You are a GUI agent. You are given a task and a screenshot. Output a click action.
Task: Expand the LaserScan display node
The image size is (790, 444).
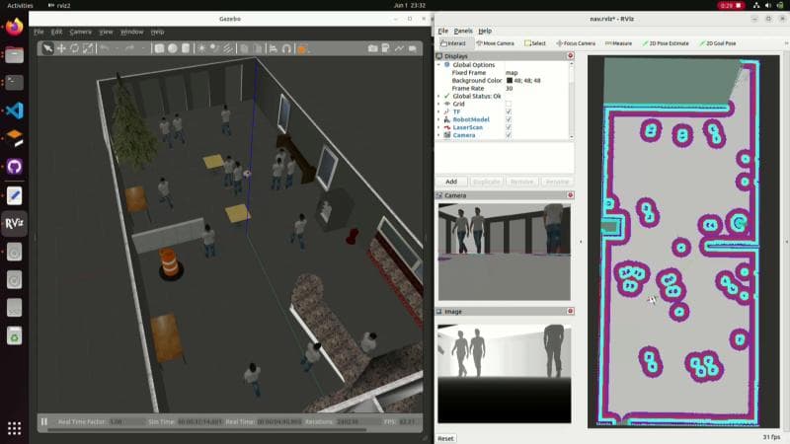(438, 127)
